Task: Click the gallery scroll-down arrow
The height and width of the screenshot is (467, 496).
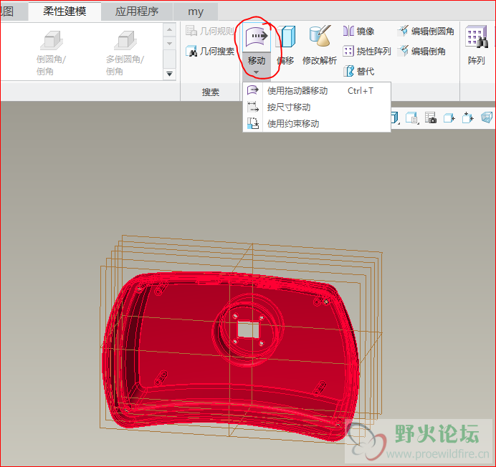Action: (170, 43)
